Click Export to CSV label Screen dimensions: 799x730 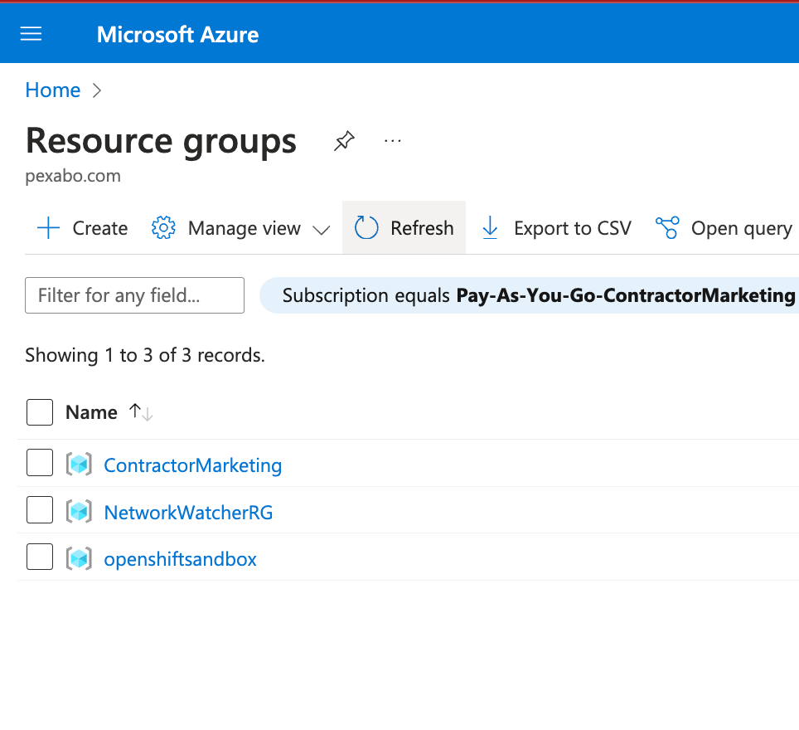tap(573, 228)
